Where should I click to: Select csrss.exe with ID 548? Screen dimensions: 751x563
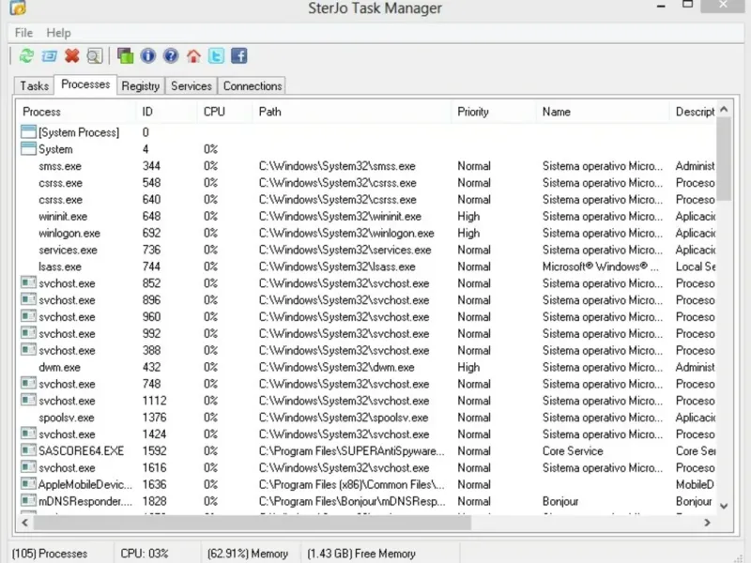click(x=60, y=183)
